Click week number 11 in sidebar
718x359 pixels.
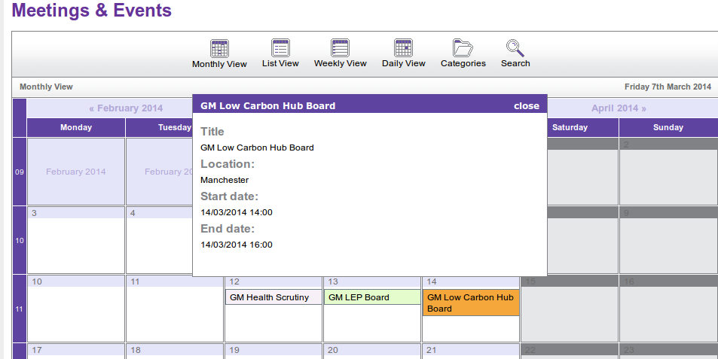(20, 309)
